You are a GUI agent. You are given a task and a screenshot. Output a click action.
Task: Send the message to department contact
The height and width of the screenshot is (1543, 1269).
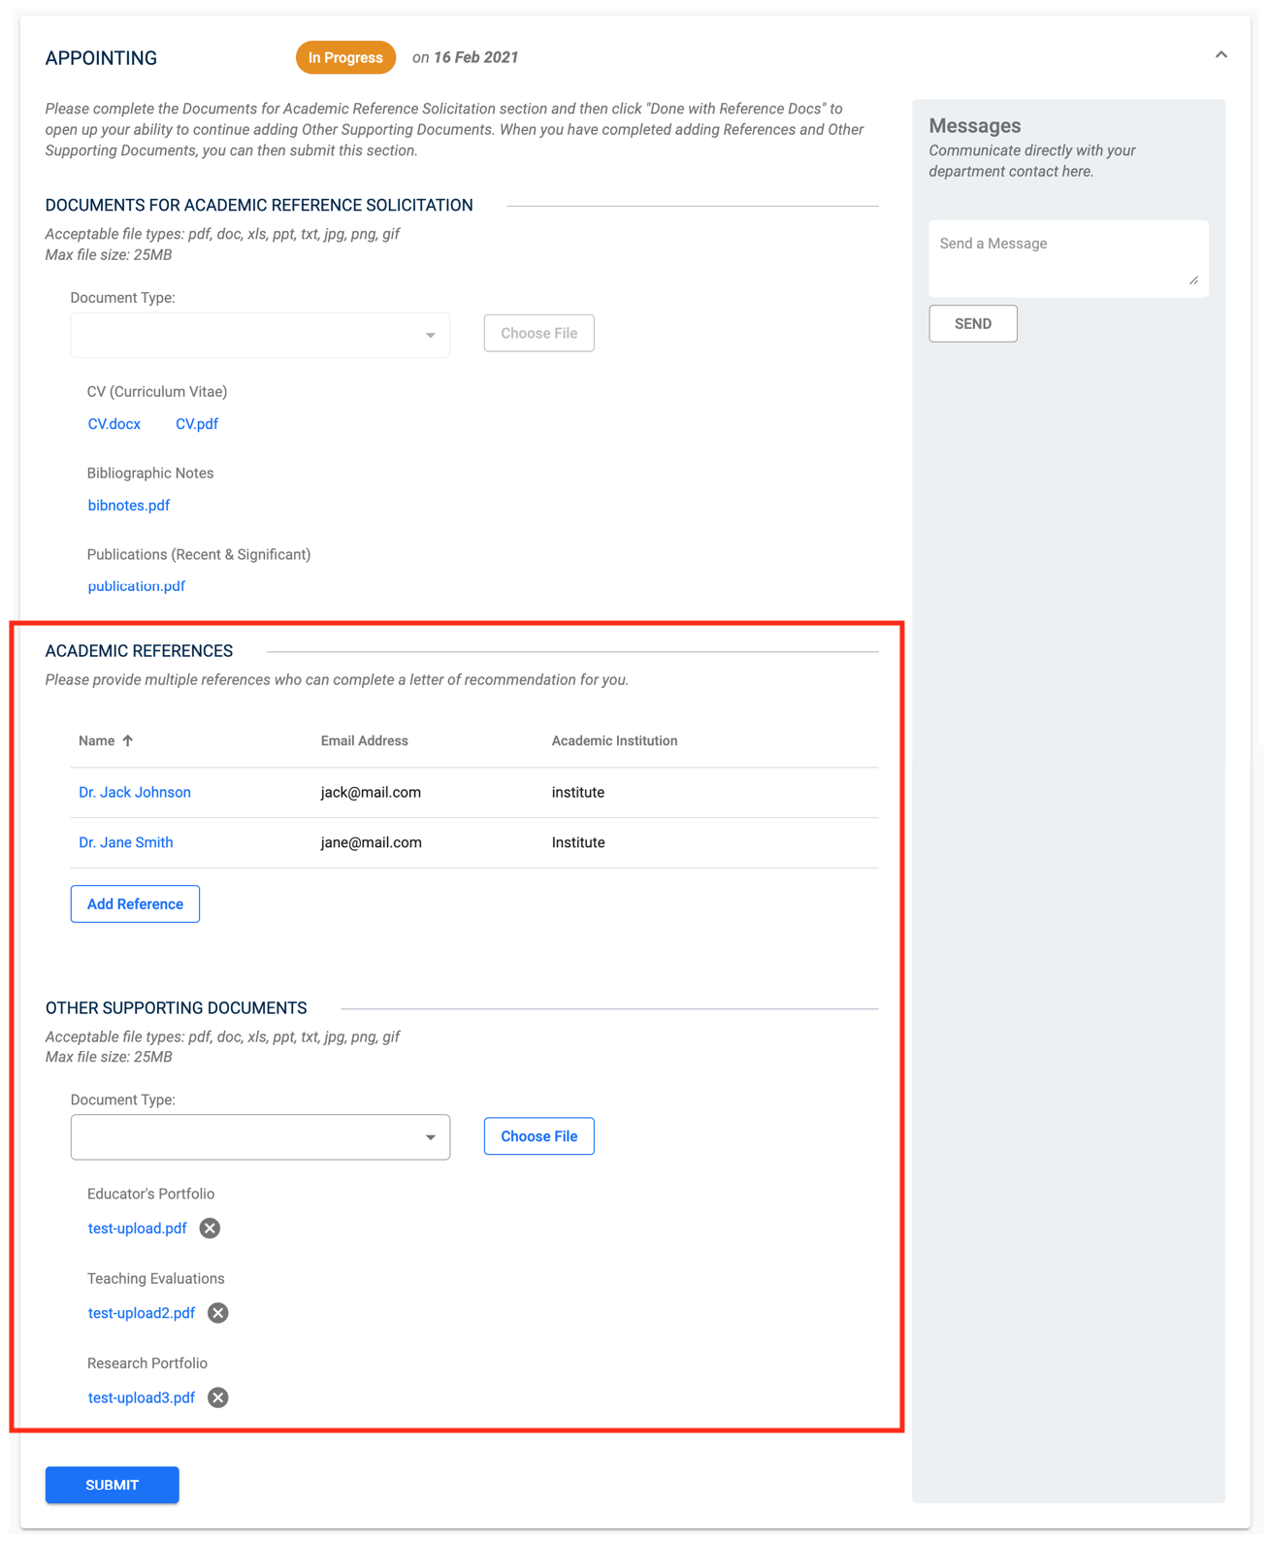[x=973, y=324]
